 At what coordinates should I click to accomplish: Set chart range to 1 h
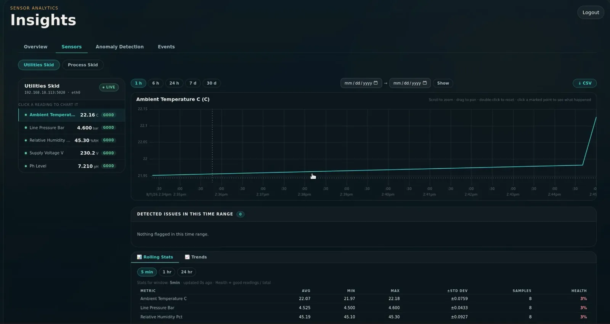click(x=138, y=83)
